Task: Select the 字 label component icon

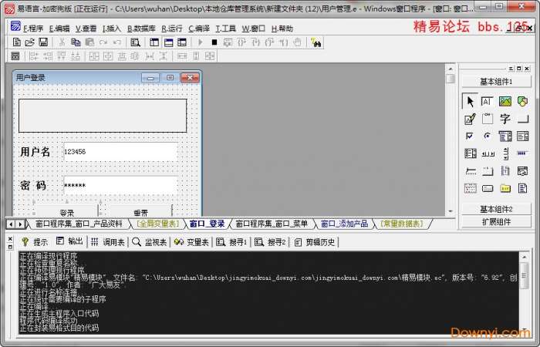Action: 505,119
